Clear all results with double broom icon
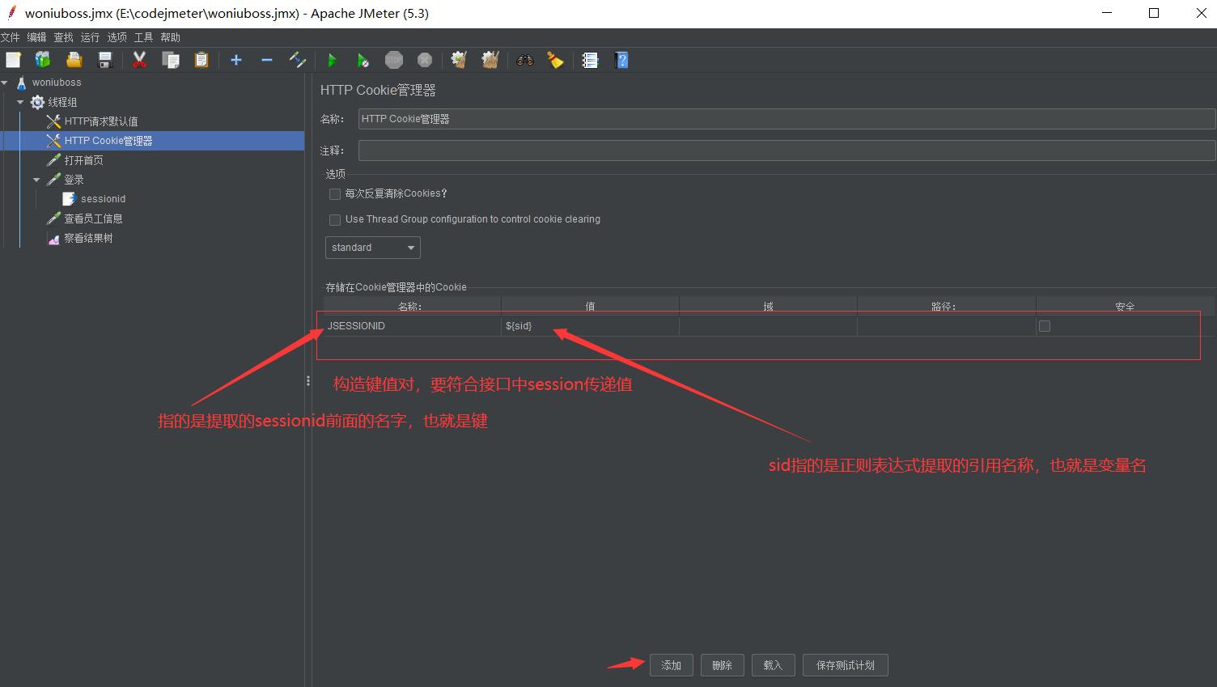 tap(490, 60)
